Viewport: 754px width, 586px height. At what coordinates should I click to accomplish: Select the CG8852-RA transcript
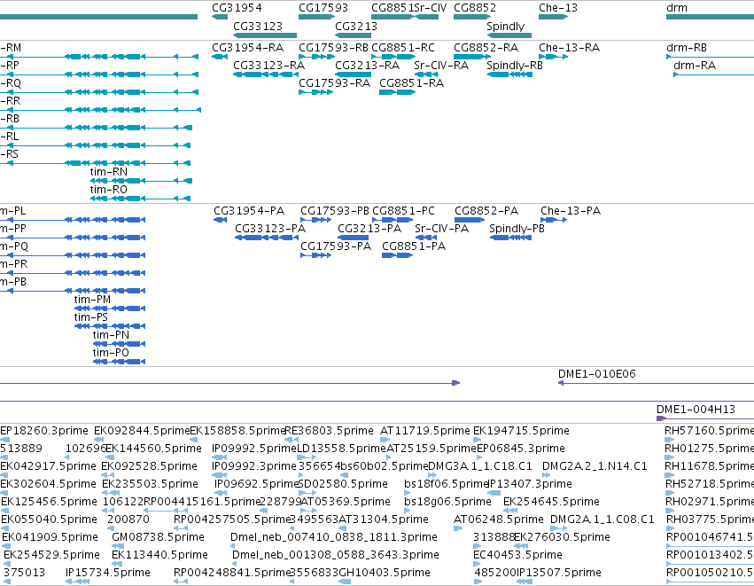(x=472, y=57)
